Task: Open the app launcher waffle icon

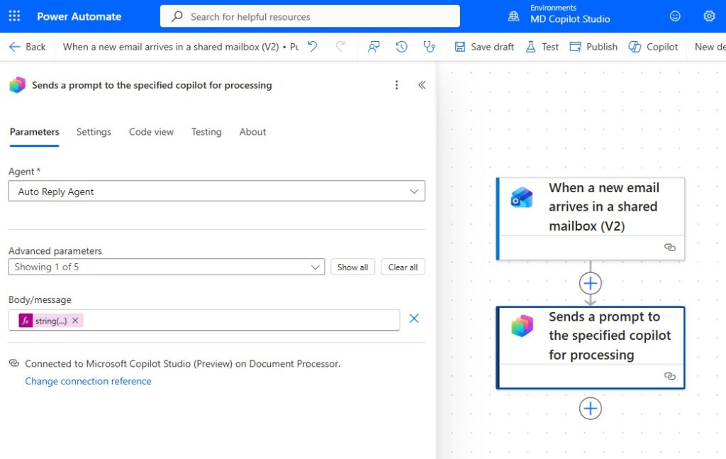Action: coord(14,16)
